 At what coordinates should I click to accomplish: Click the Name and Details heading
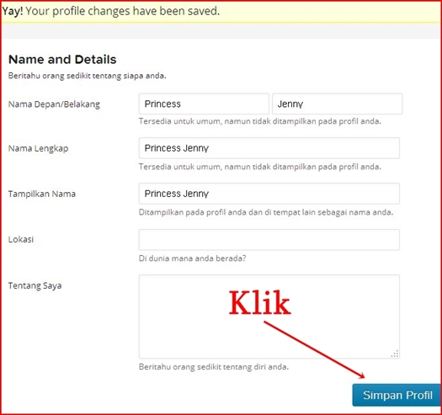click(x=62, y=60)
